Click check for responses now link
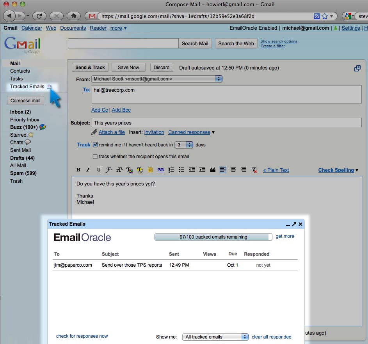This screenshot has width=368, height=344. pyautogui.click(x=82, y=336)
